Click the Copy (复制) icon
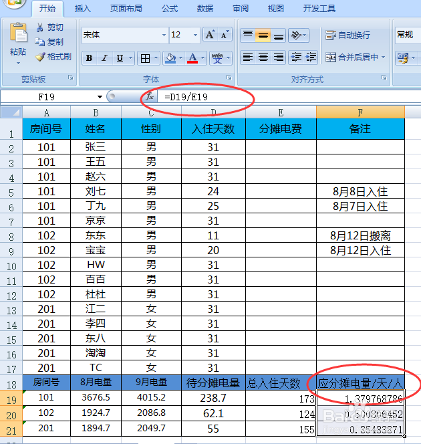 coord(40,42)
